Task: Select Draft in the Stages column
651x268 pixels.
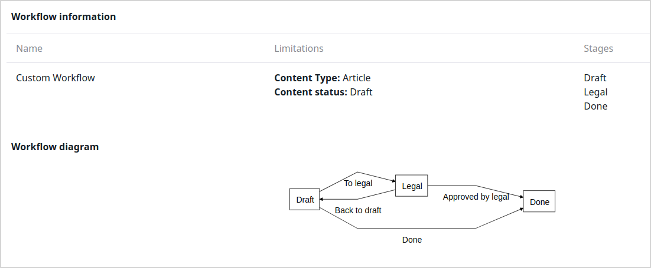Action: coord(595,78)
